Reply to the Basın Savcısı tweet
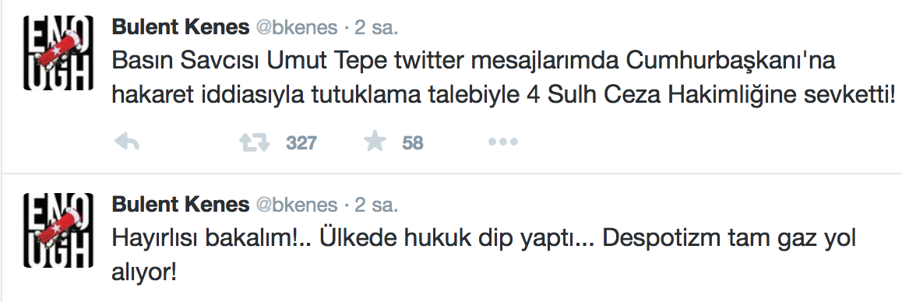The image size is (902, 302). point(127,142)
